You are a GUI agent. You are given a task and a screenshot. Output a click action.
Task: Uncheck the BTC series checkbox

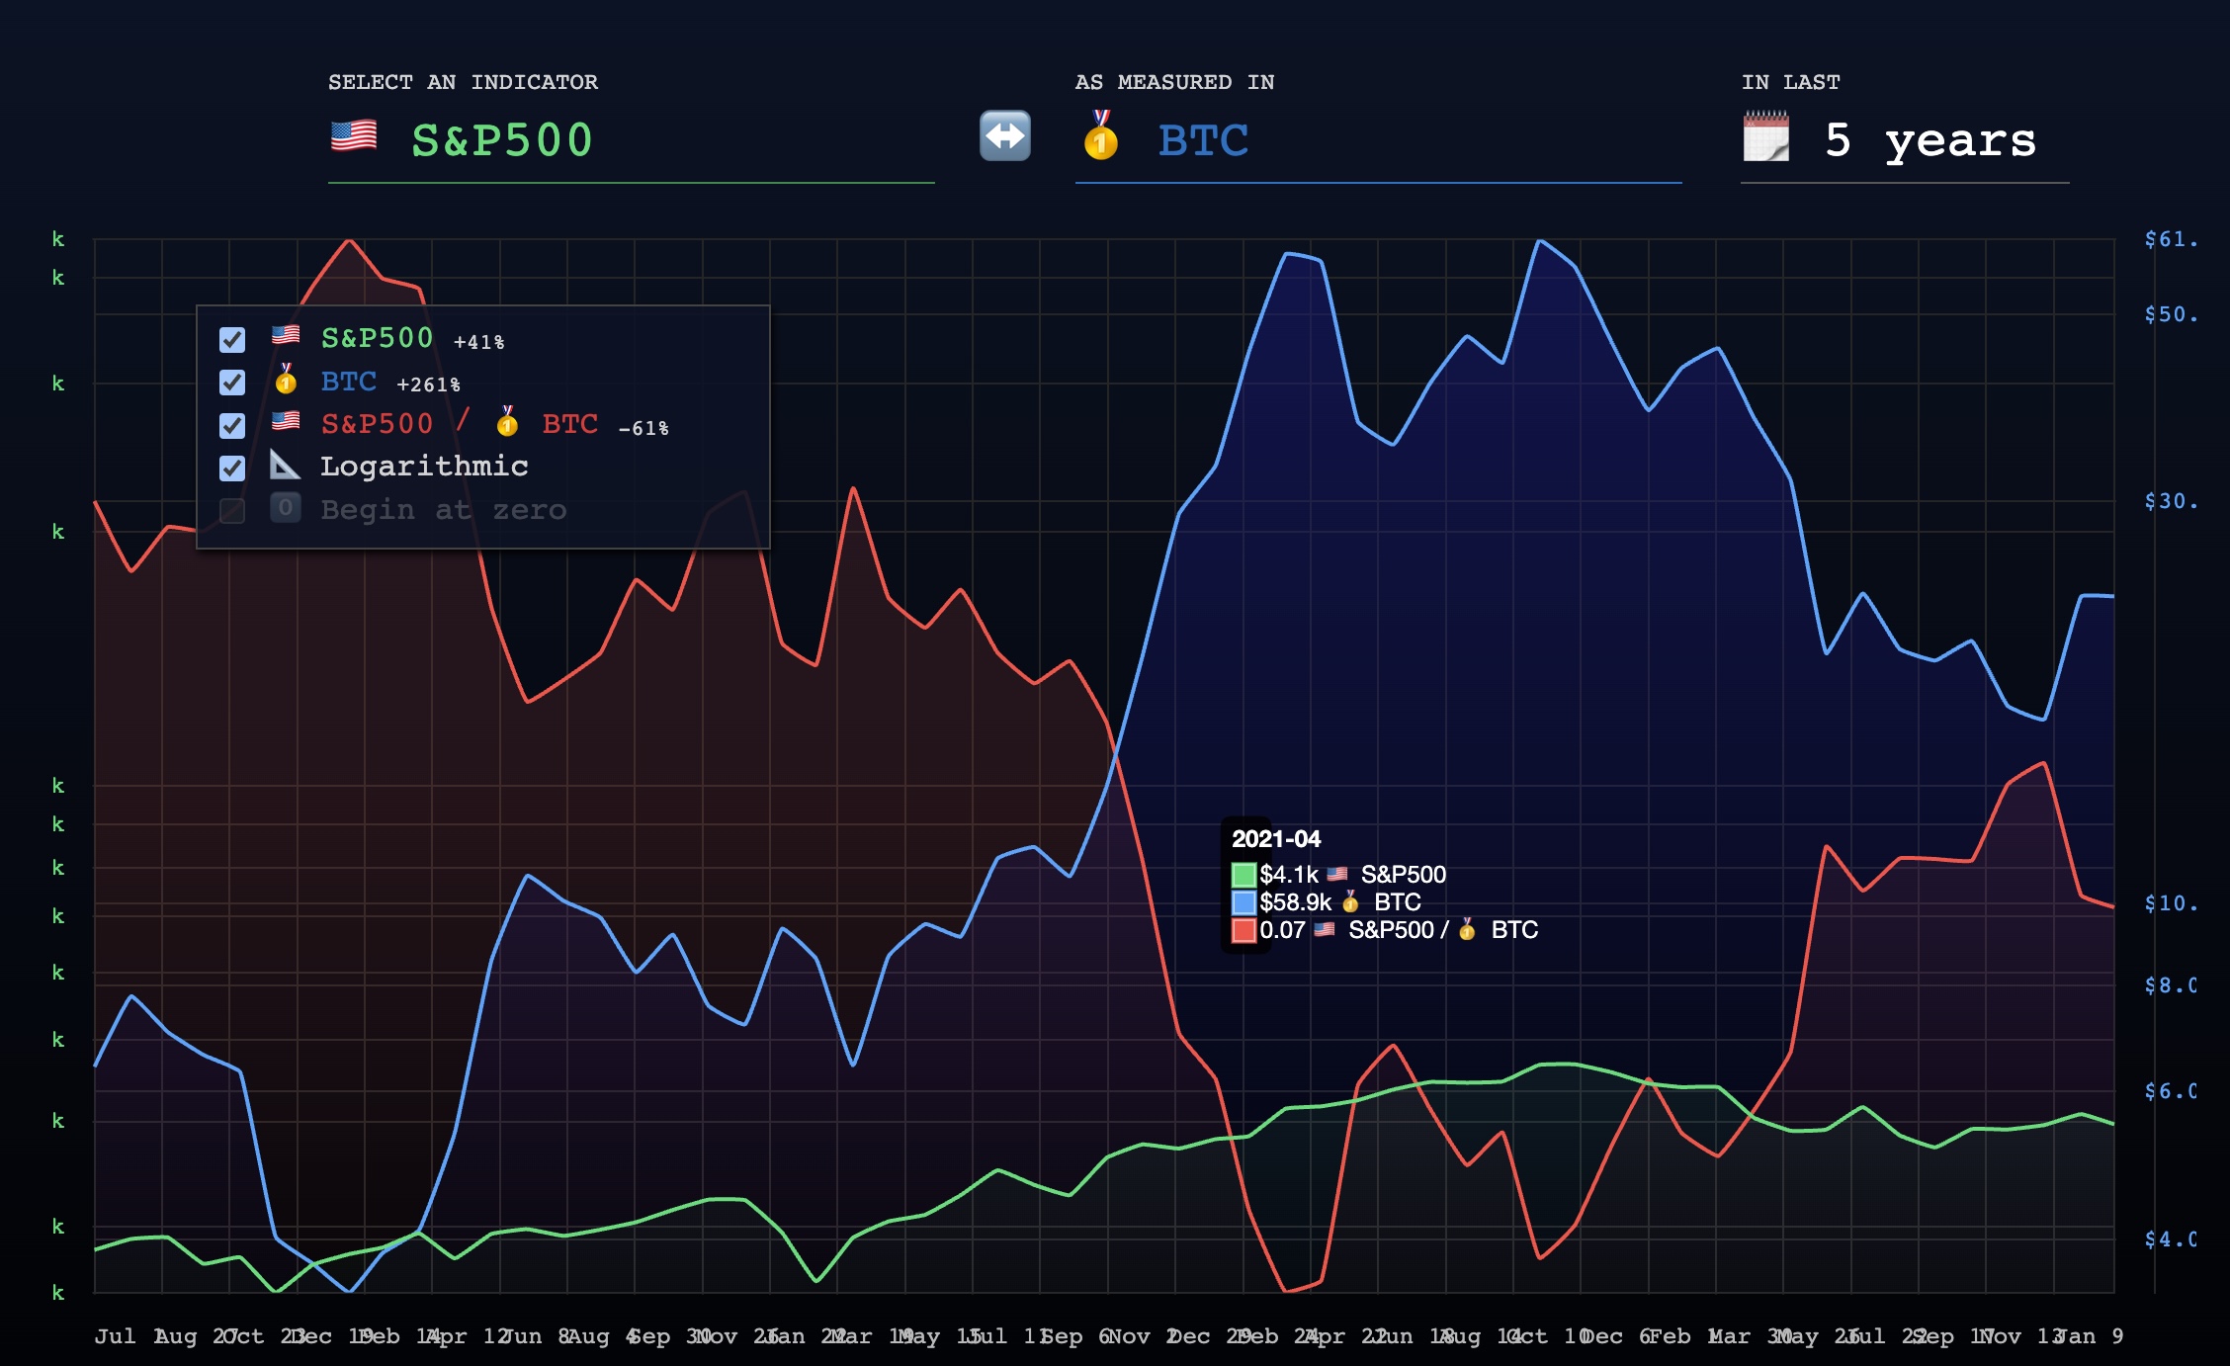pos(232,383)
